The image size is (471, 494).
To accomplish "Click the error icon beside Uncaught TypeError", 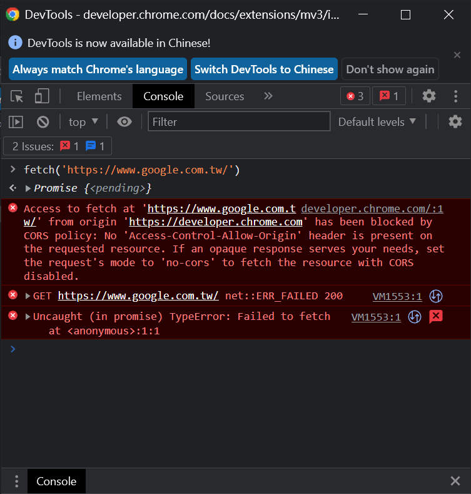I will [x=13, y=316].
